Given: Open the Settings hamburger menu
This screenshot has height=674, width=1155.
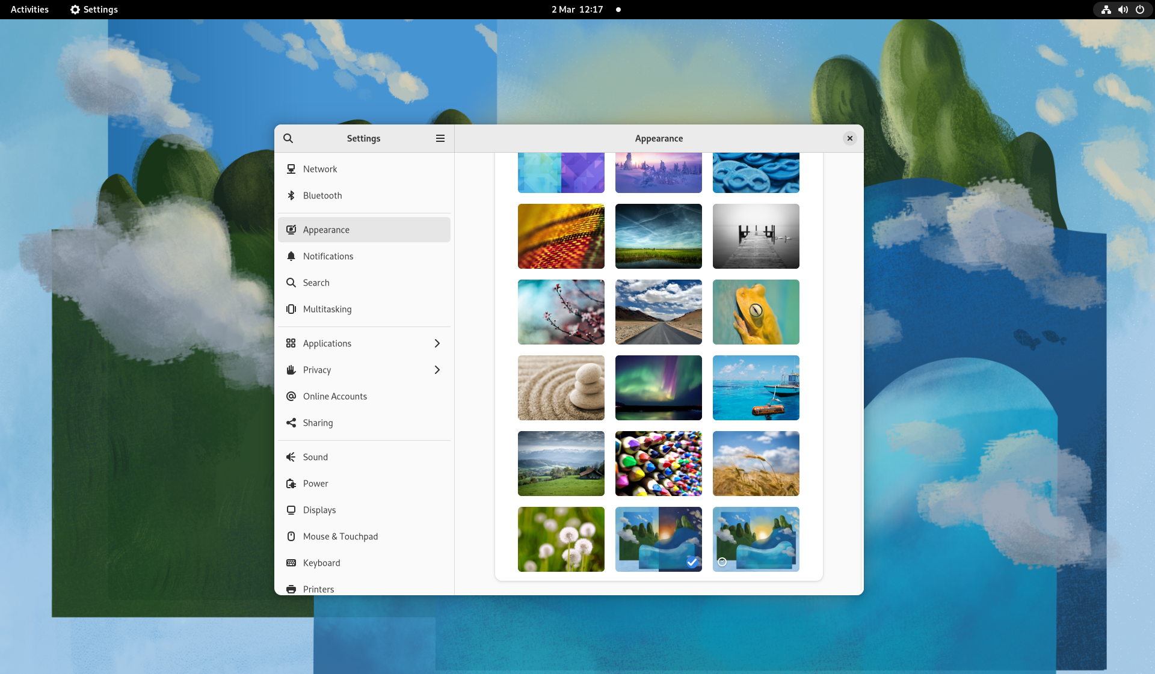Looking at the screenshot, I should [x=440, y=138].
